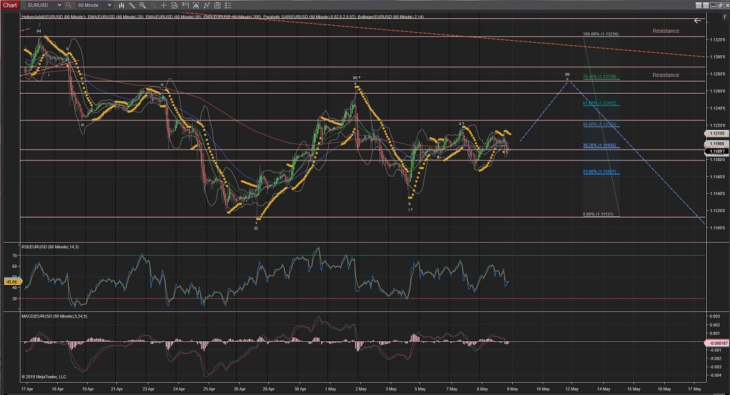Image resolution: width=730 pixels, height=395 pixels.
Task: Click the zoom in magnifier icon
Action: 142,5
